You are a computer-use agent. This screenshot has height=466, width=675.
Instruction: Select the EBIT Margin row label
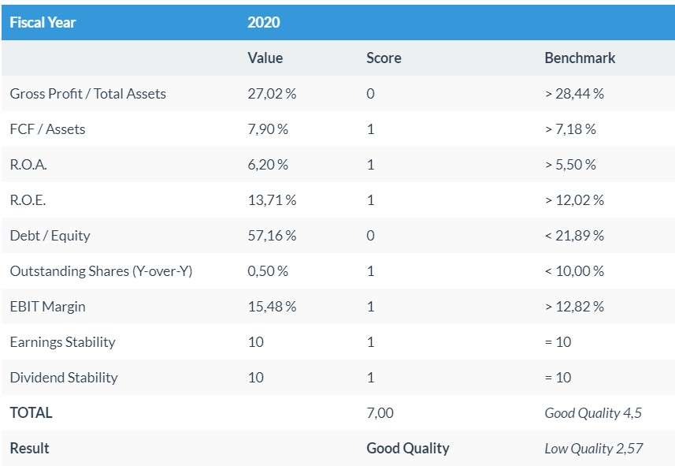[47, 307]
